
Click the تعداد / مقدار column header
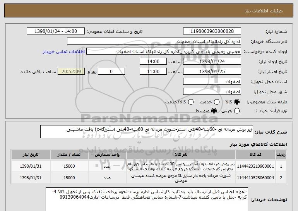(69, 155)
